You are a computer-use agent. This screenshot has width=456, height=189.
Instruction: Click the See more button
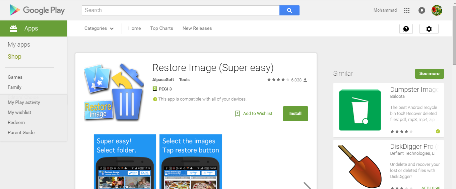pos(430,74)
